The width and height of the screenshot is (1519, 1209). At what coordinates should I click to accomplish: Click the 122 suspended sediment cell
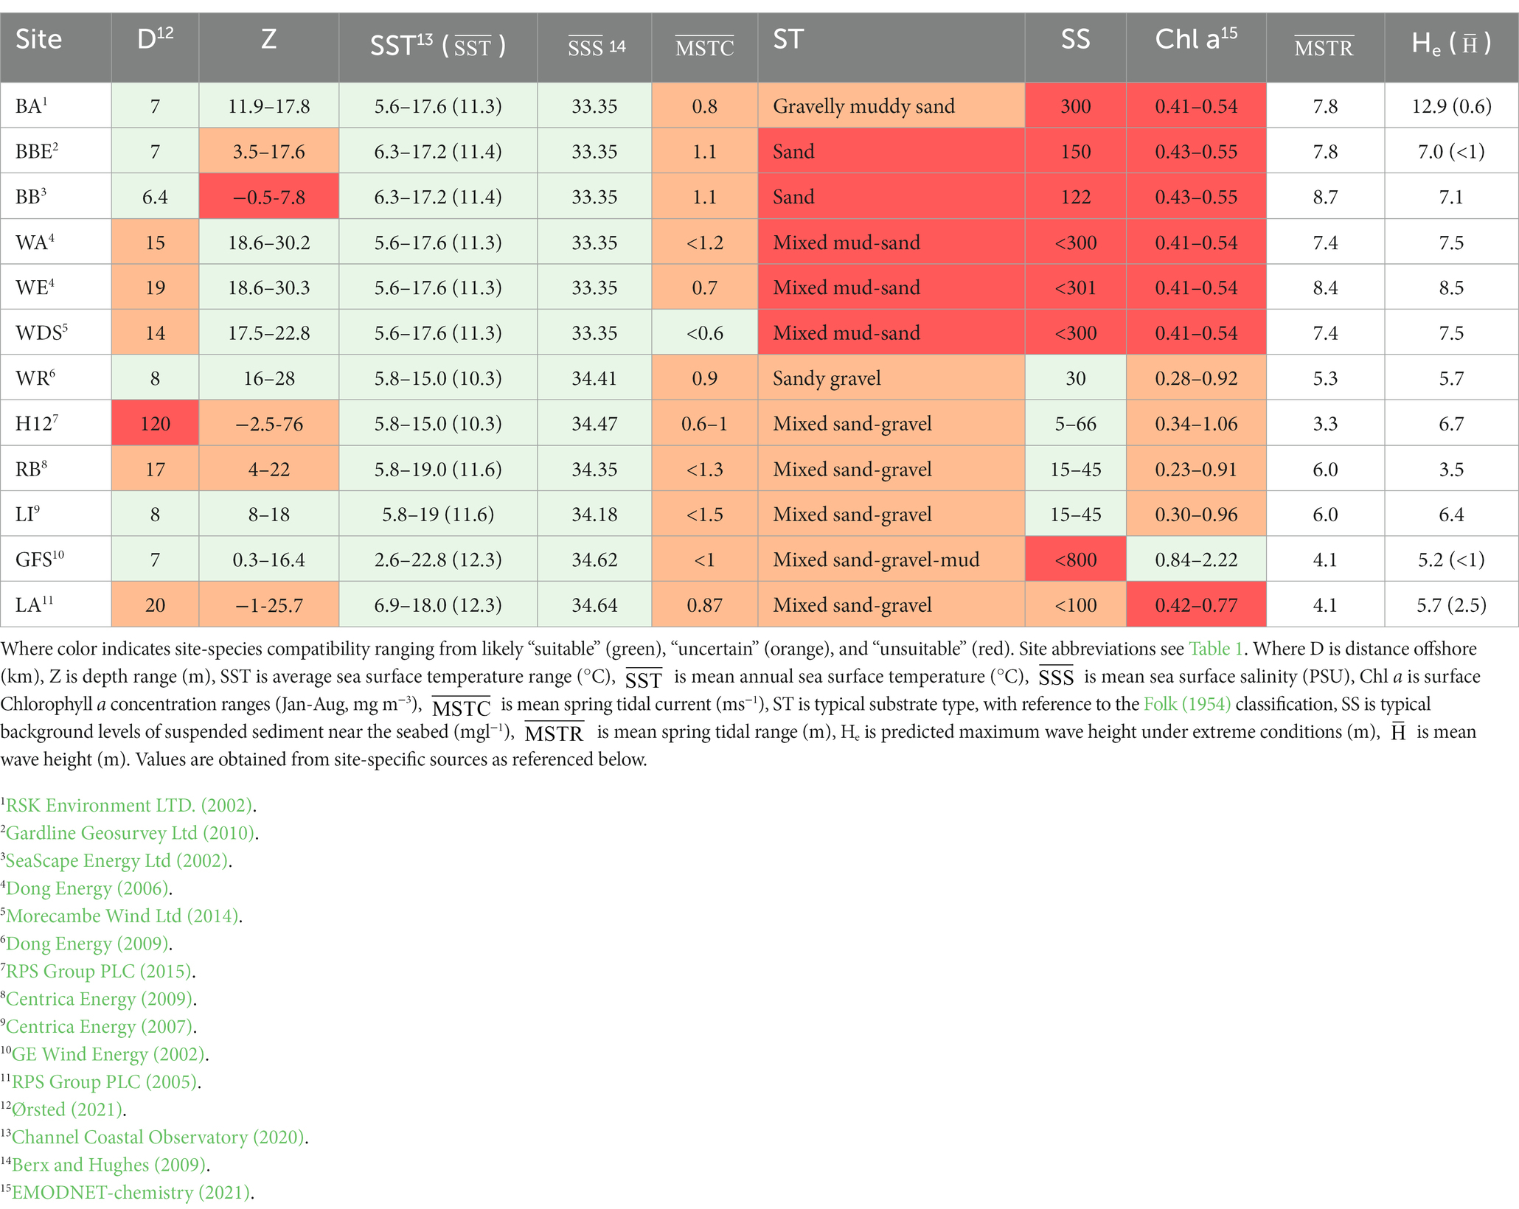pos(1075,196)
